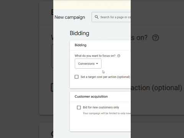Click 'Set a target cost per action' label
The image size is (184, 138).
pyautogui.click(x=105, y=77)
